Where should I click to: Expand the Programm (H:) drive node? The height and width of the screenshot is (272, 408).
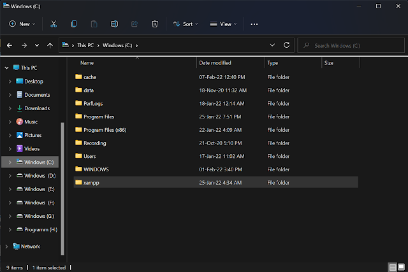[10, 229]
